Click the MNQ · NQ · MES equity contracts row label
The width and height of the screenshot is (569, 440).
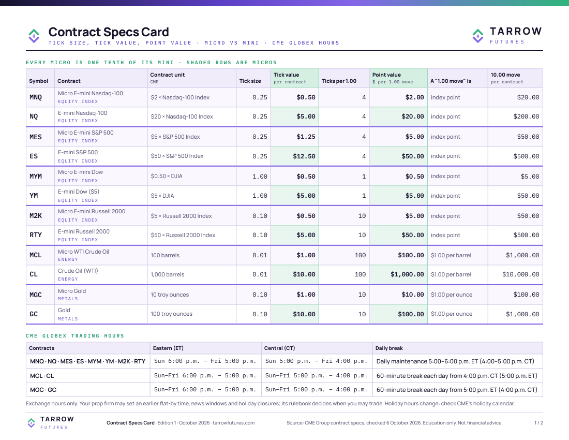pos(87,361)
